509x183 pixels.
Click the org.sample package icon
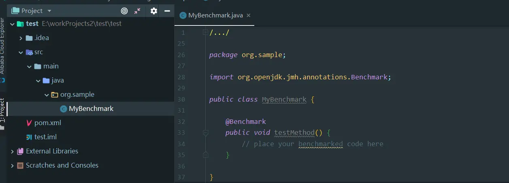tap(55, 95)
